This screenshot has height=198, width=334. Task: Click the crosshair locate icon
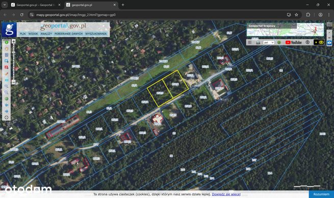pos(7,117)
